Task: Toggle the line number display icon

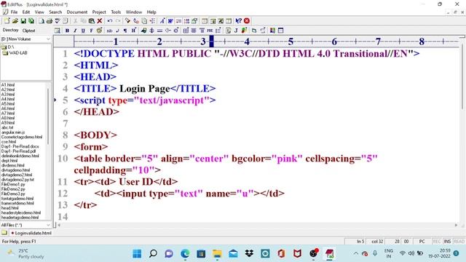Action: tap(186, 21)
